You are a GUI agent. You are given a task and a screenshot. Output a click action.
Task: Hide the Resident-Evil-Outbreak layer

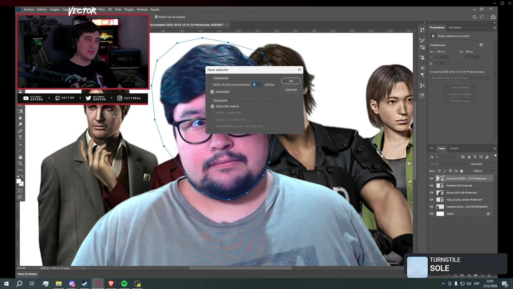[432, 186]
